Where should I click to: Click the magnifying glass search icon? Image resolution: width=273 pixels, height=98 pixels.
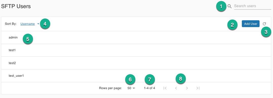(230, 6)
